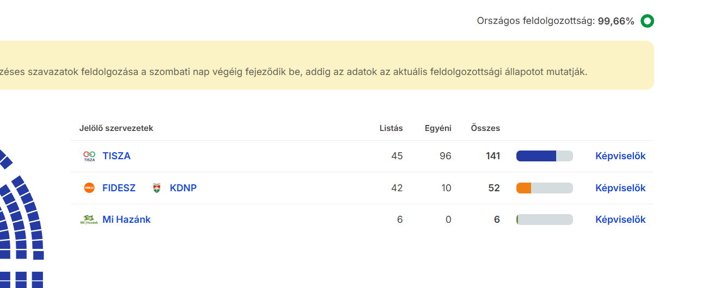
Task: Click the KDNP coat-of-arms logo
Action: [157, 188]
